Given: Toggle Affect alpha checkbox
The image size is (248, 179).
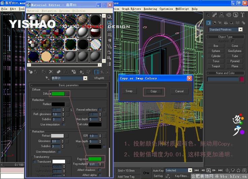Looking at the screenshot, I should tap(100, 175).
